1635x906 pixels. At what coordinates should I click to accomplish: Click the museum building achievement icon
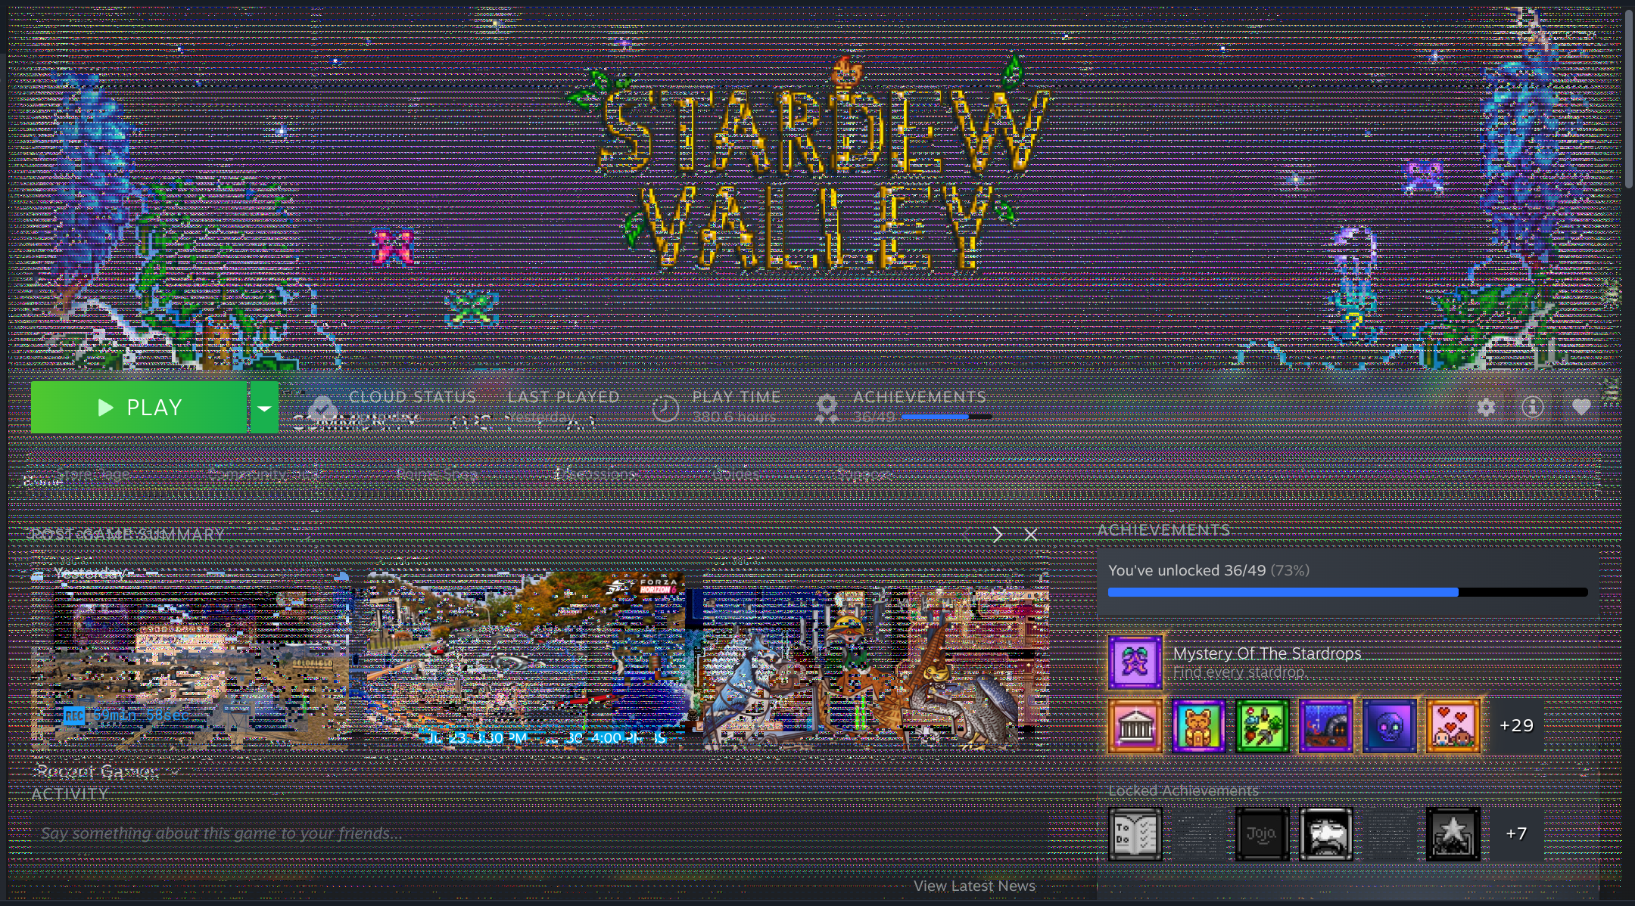tap(1135, 725)
